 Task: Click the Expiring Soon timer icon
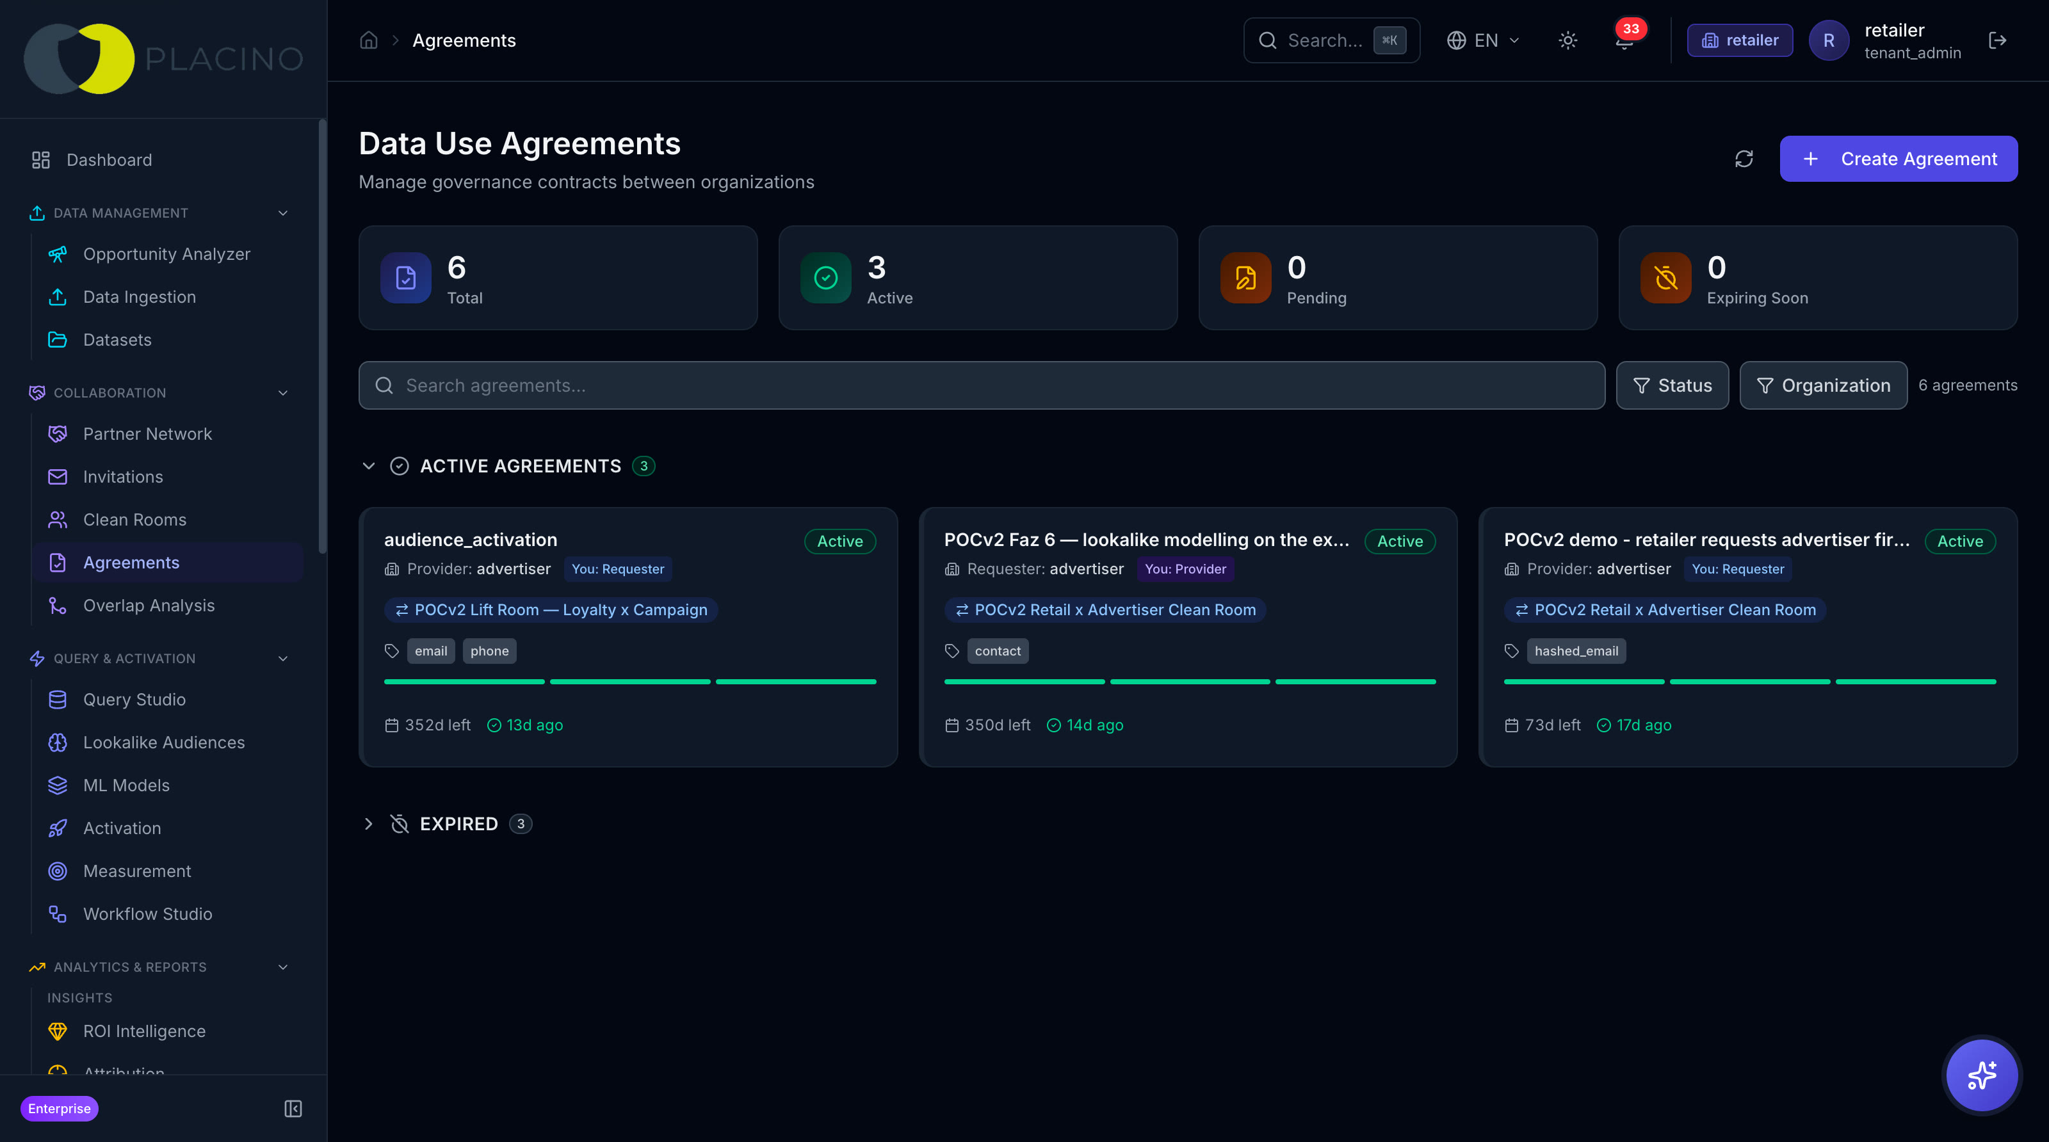click(1665, 278)
